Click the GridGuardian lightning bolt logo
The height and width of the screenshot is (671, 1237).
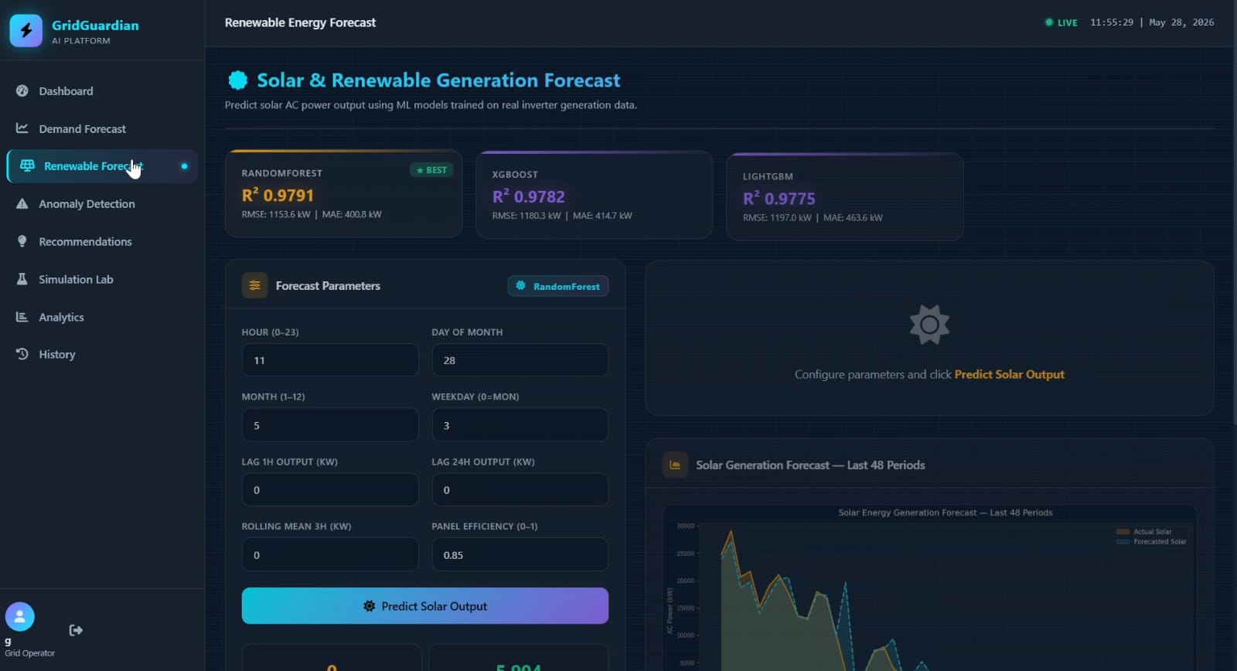click(26, 31)
